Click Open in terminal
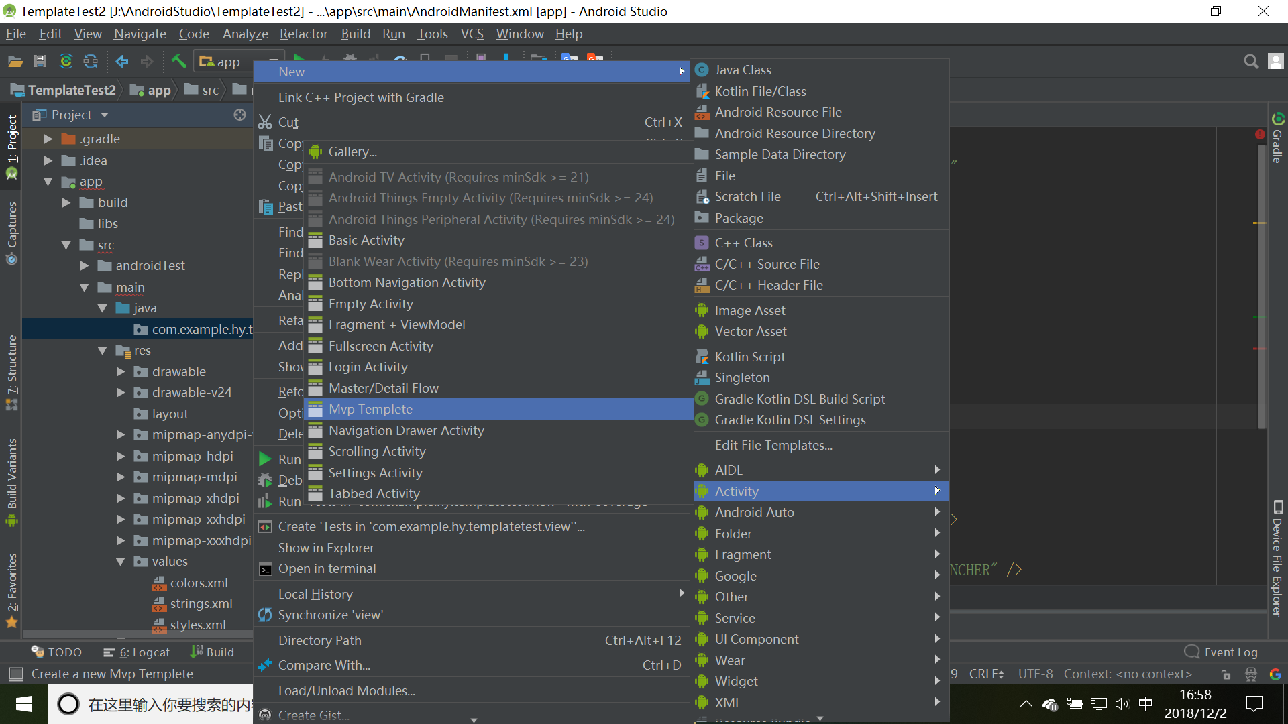Screen dimensions: 1288x724 click(473, 568)
